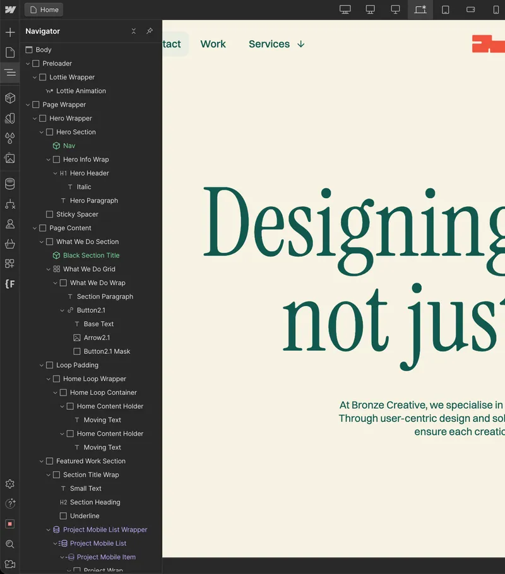
Task: Open the project Settings gear
Action: point(9,484)
